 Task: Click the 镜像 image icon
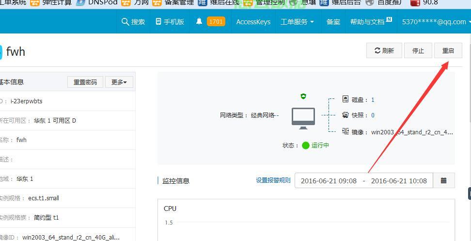345,131
